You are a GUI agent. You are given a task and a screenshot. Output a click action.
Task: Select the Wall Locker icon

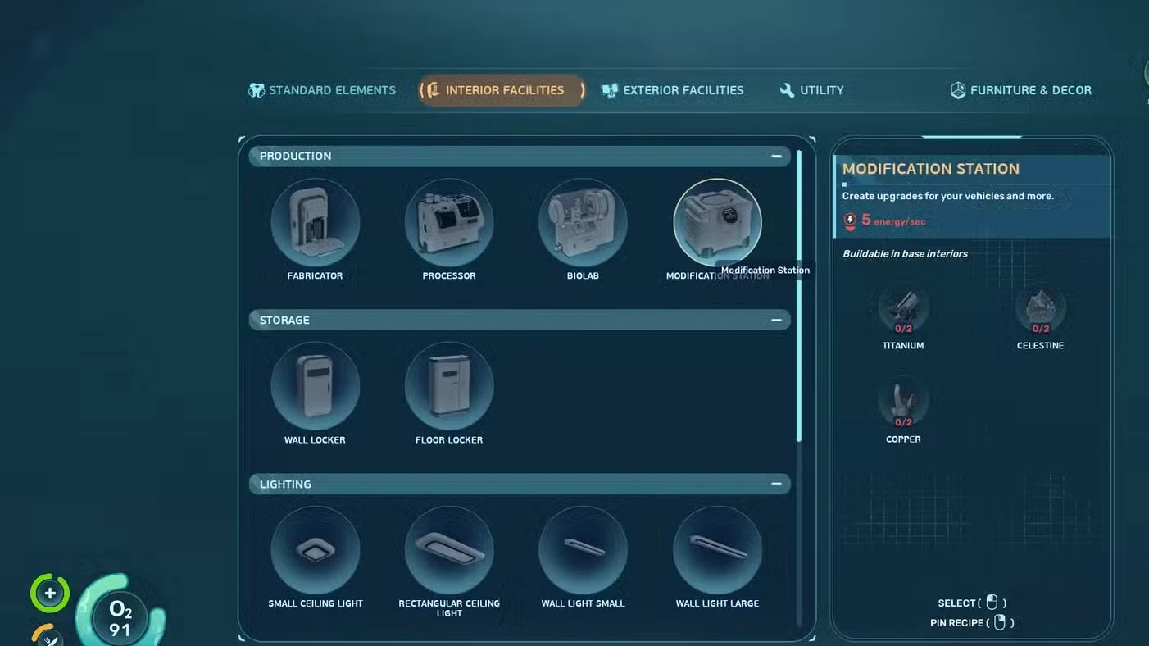(315, 386)
